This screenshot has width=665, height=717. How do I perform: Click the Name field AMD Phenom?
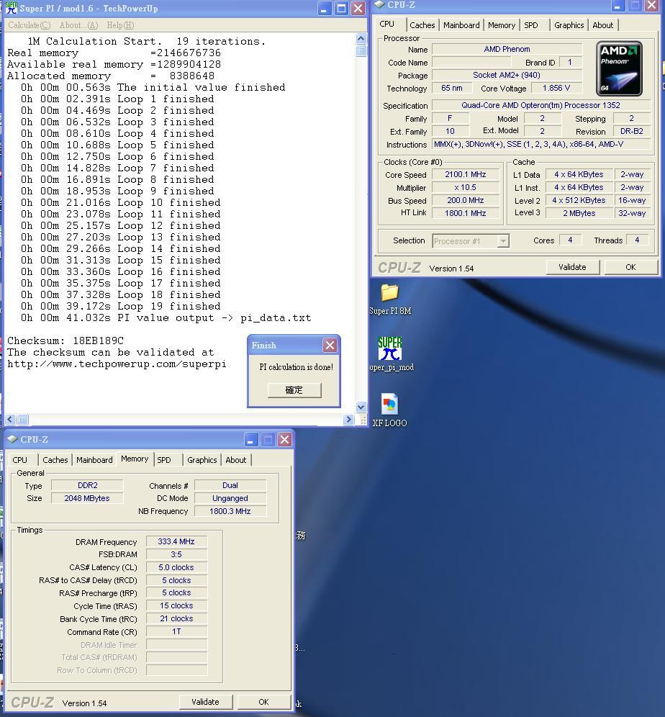coord(507,49)
